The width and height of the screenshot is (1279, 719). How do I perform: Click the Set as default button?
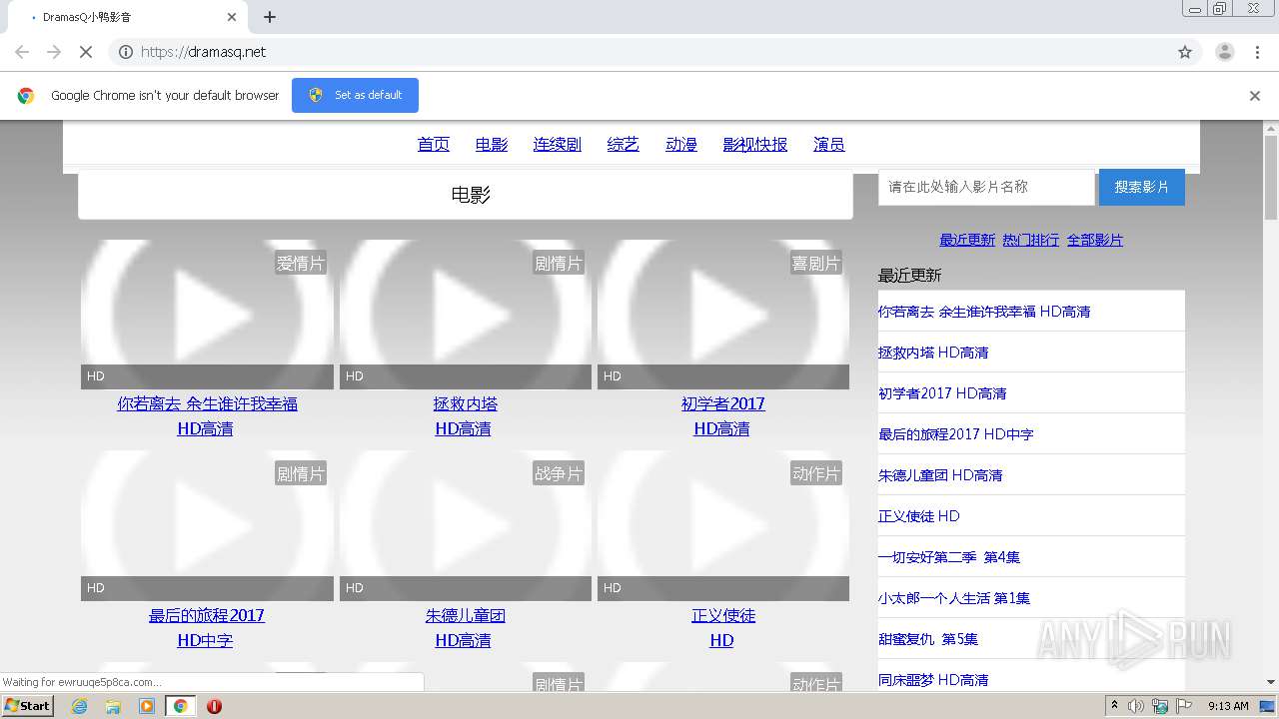(355, 95)
